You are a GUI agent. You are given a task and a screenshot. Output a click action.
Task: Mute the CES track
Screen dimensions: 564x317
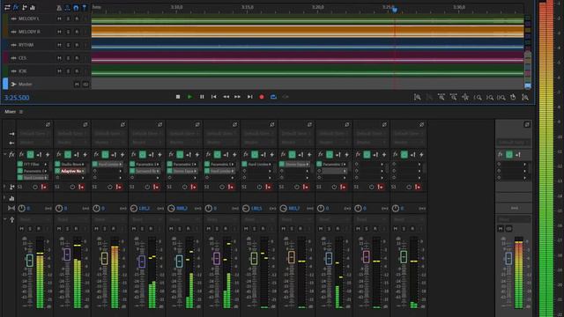(59, 58)
